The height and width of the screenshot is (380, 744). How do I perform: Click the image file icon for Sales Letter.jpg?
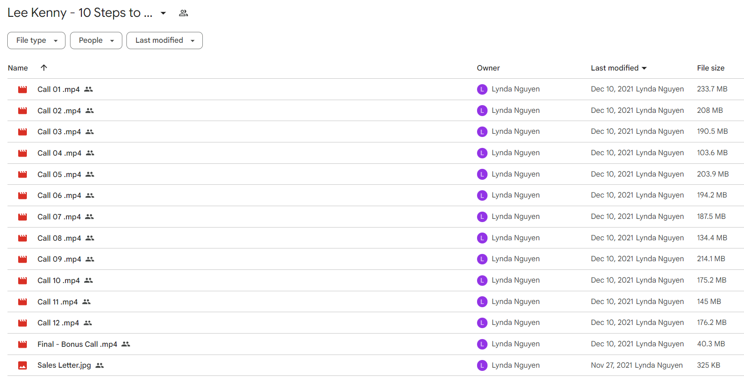[22, 365]
